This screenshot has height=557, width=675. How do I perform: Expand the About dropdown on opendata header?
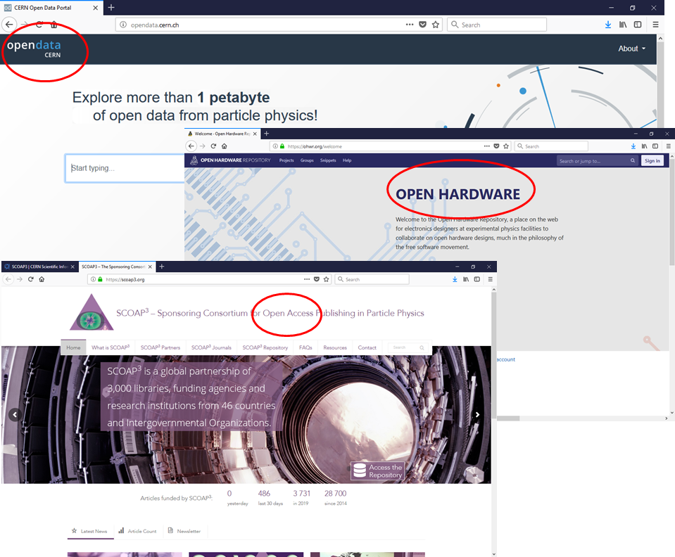[x=632, y=49]
